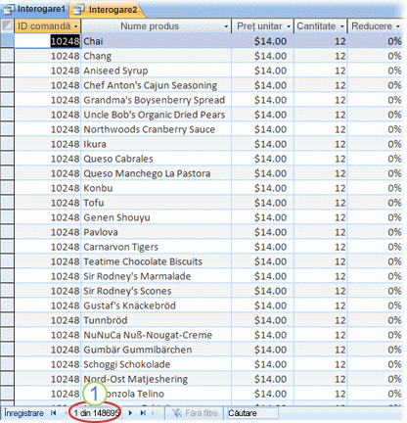Go to the next record
407x423 pixels.
click(x=130, y=413)
